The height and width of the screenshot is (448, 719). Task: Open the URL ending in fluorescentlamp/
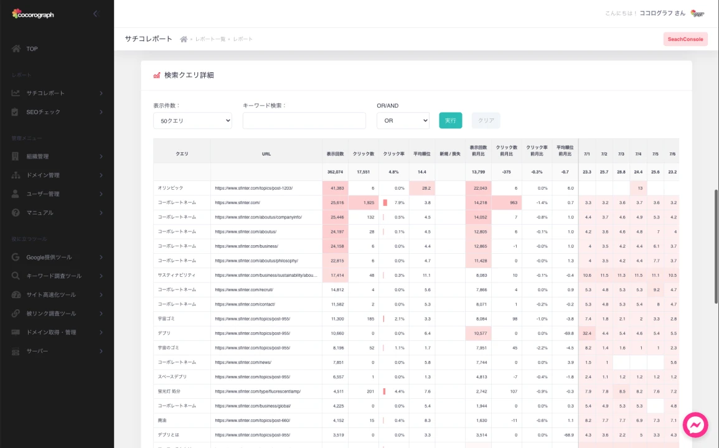[x=258, y=391]
